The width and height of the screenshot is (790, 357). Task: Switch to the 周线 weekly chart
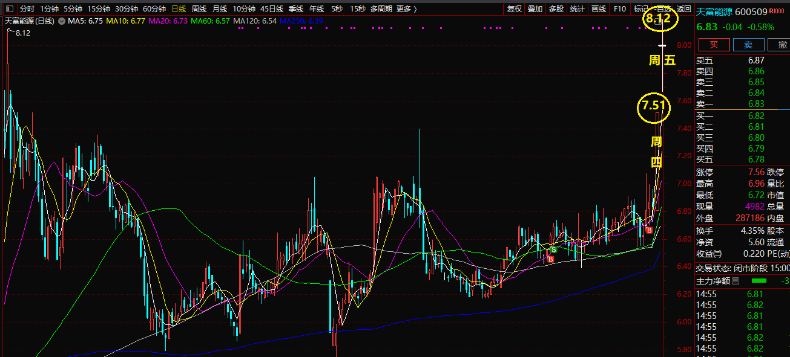point(199,9)
